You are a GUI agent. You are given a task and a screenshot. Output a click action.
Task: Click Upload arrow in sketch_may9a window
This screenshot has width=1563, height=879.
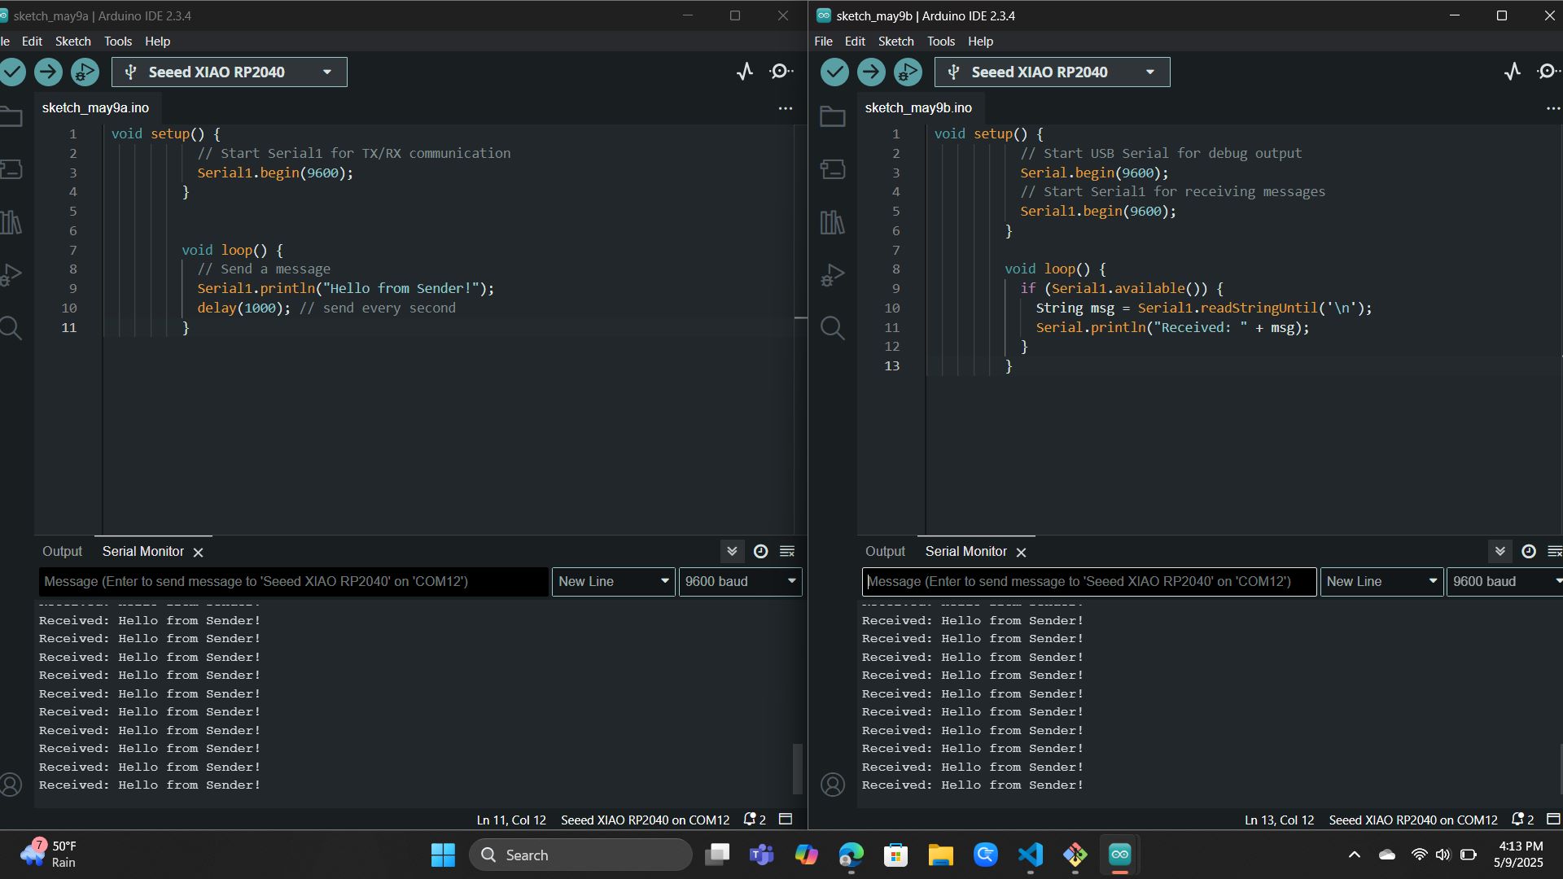48,72
